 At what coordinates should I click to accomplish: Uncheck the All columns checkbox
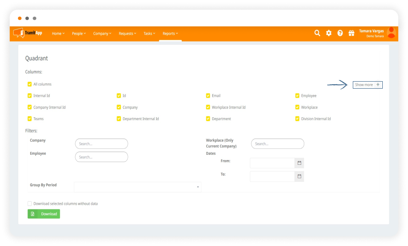(30, 84)
